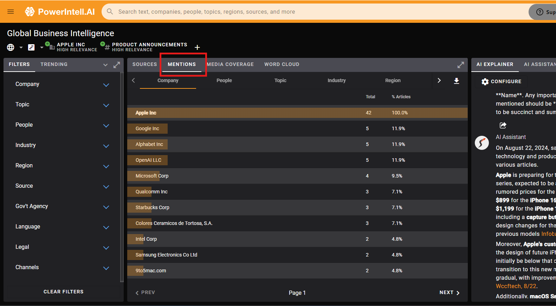Select the Alphabet Inc row
Image resolution: width=556 pixels, height=306 pixels.
pos(297,145)
